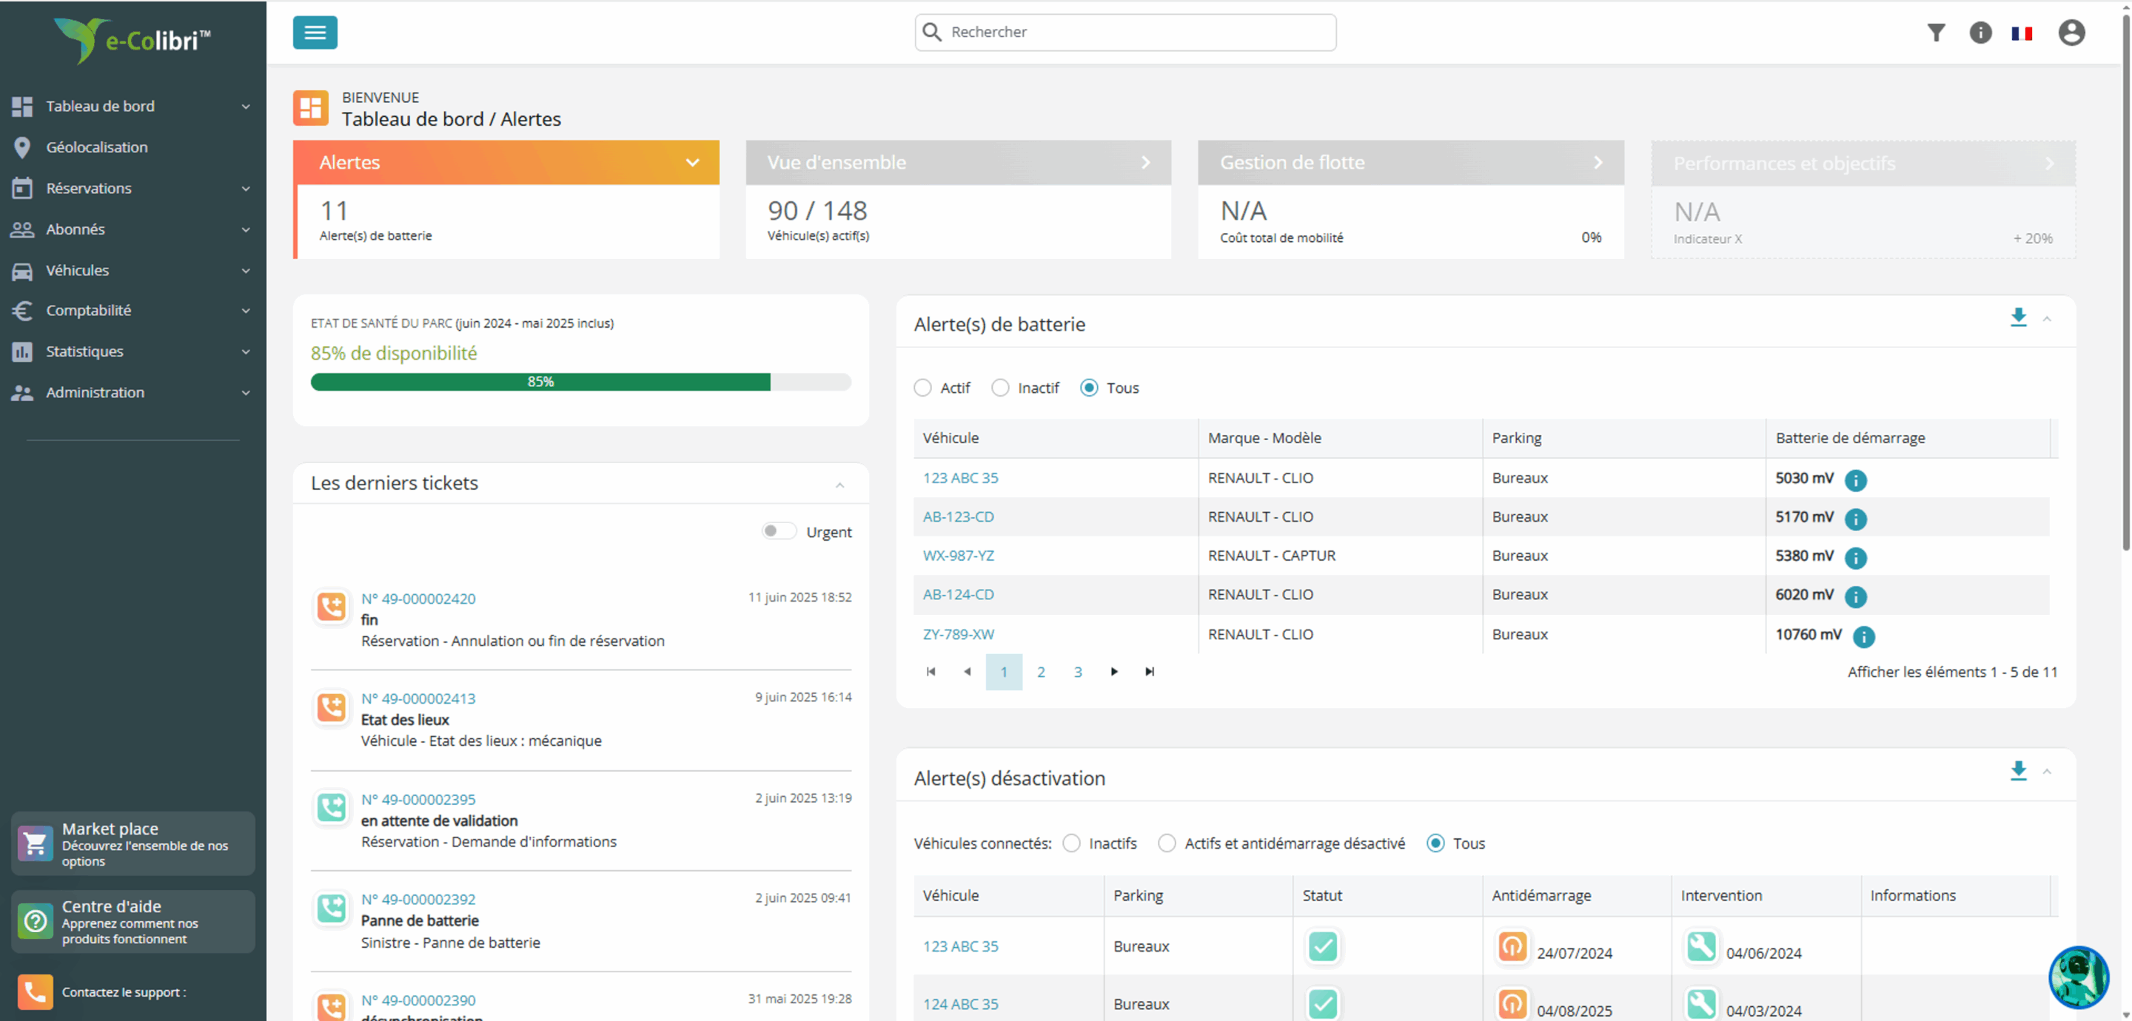2132x1021 pixels.
Task: Click ticket 49-000002413 phone icon
Action: pos(331,707)
